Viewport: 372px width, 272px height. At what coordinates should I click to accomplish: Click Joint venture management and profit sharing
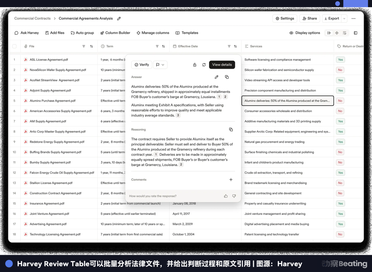(275, 214)
